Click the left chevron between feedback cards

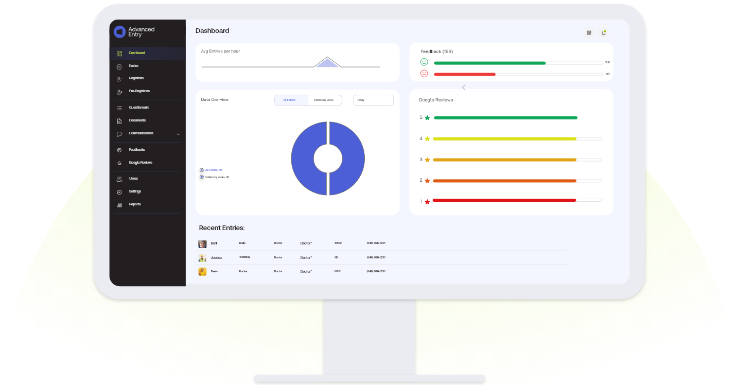pos(464,87)
